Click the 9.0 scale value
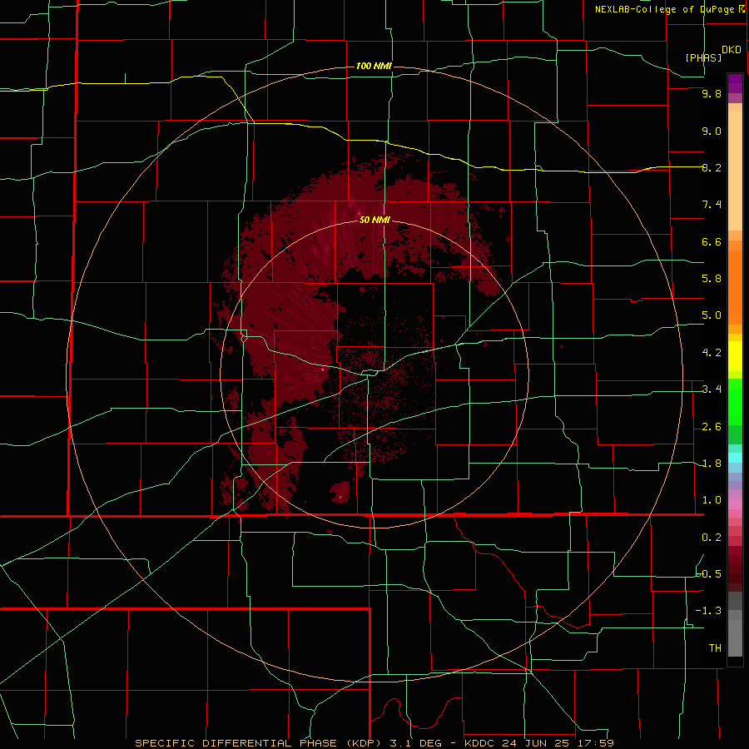749x749 pixels. tap(712, 131)
